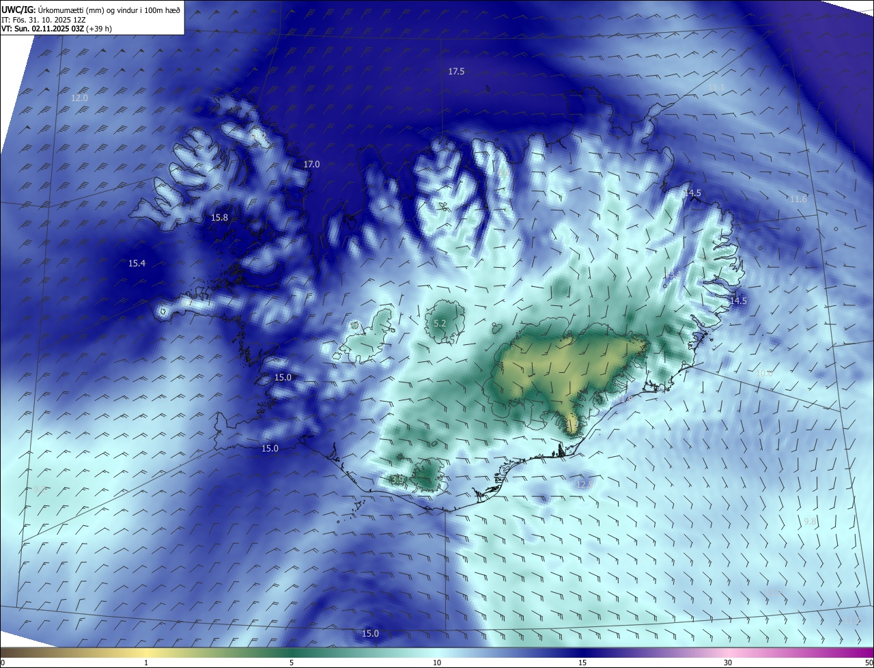
Task: Click the '5' tick on the colour scale
Action: [x=292, y=663]
